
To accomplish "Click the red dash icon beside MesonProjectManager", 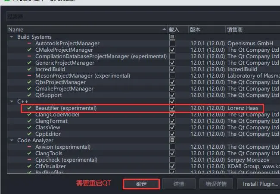I will (29, 76).
